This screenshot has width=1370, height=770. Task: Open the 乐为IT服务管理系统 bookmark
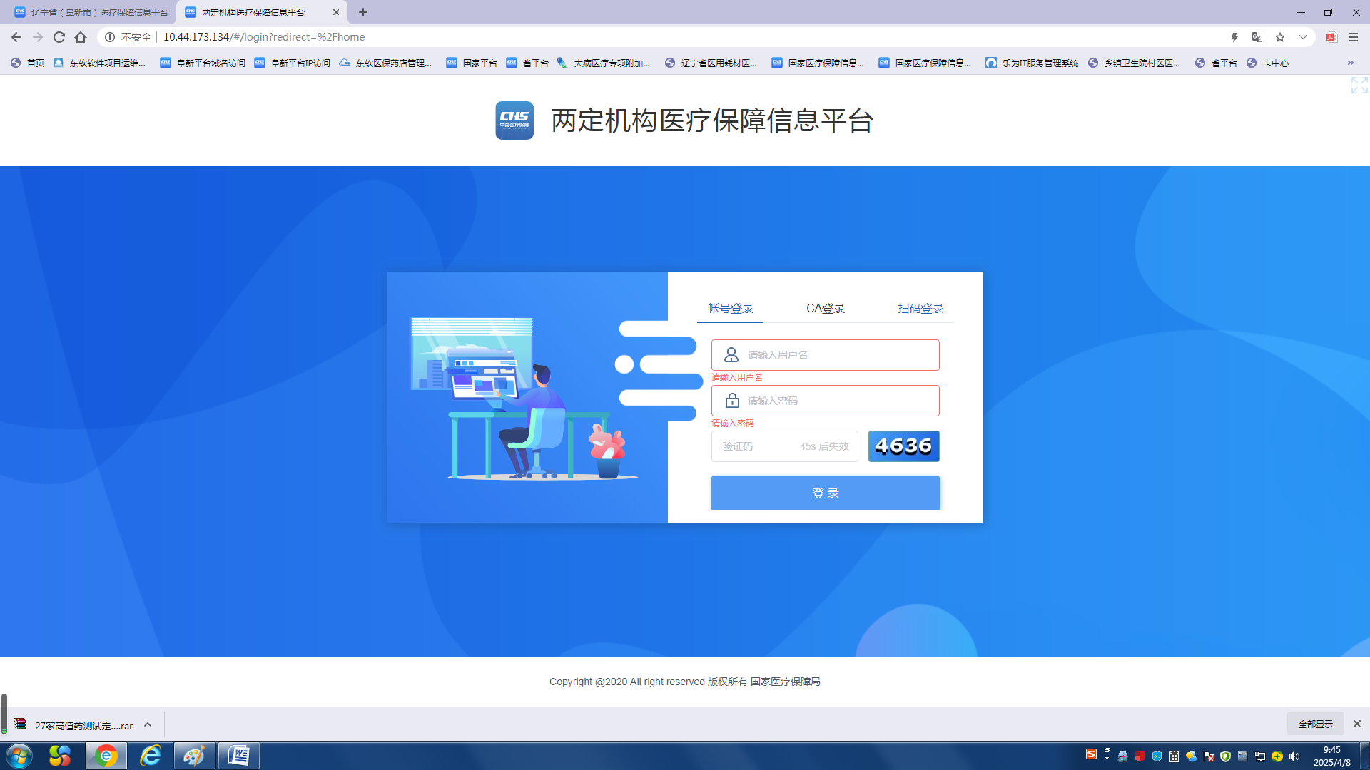coord(1032,63)
